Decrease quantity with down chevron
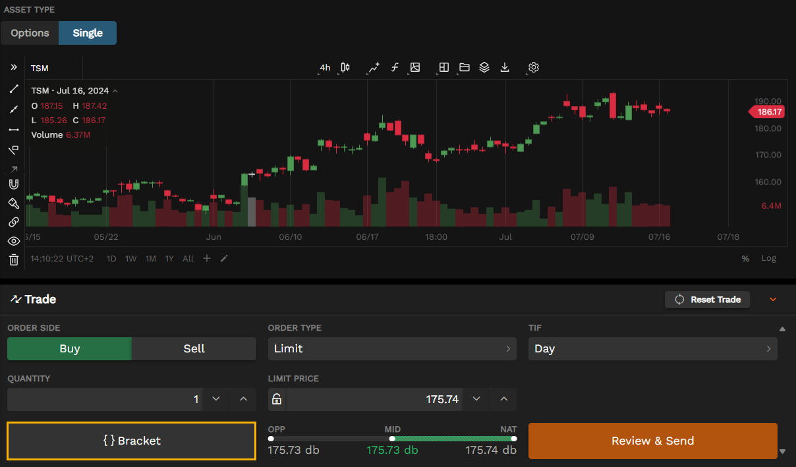The image size is (796, 467). pos(215,399)
